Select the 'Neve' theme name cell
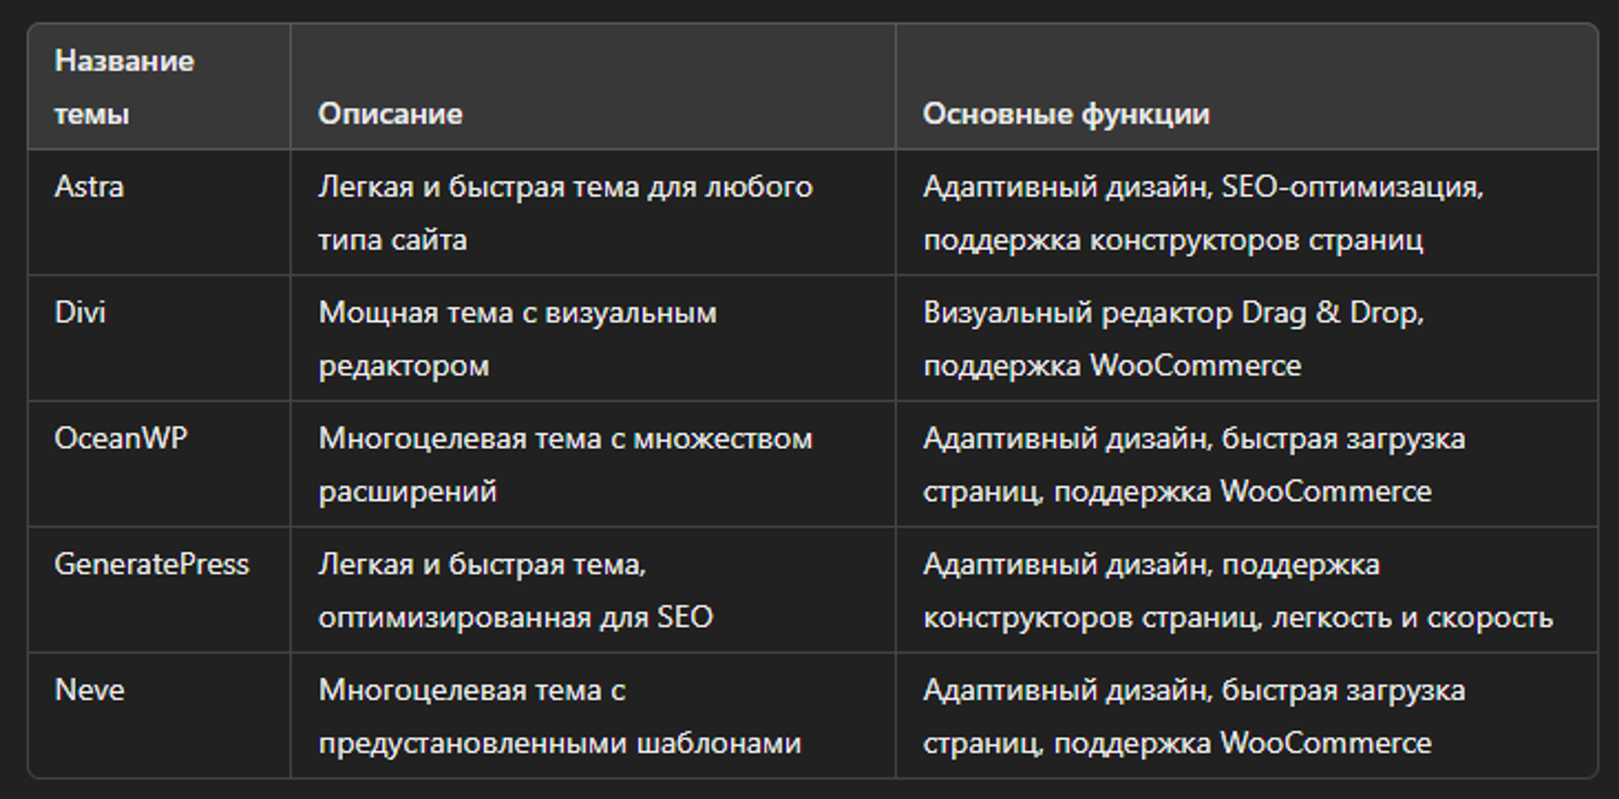Viewport: 1619px width, 799px height. (x=159, y=715)
